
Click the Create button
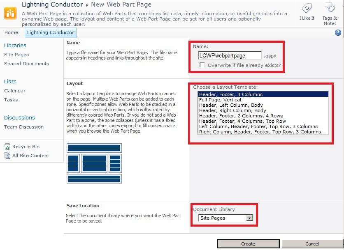248,243
